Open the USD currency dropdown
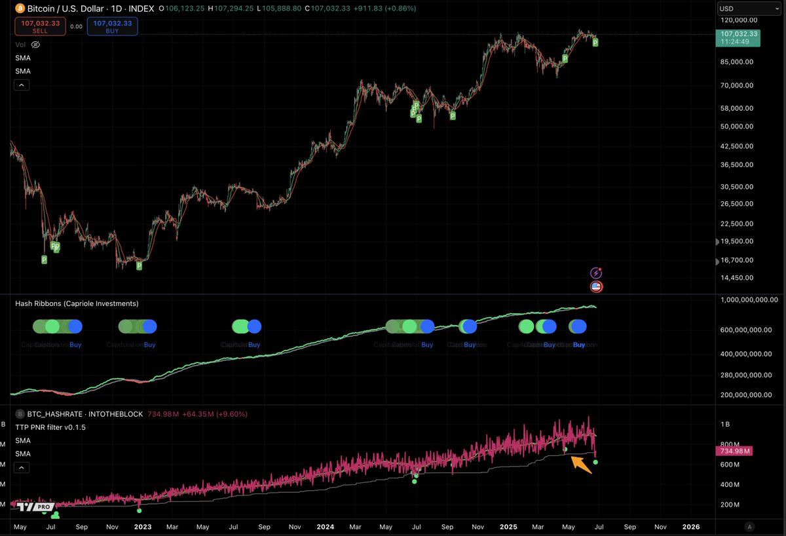786x536 pixels. click(x=751, y=9)
